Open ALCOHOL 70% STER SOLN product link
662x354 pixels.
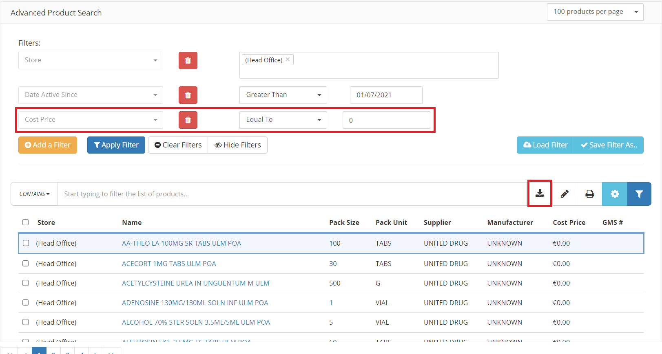(196, 322)
